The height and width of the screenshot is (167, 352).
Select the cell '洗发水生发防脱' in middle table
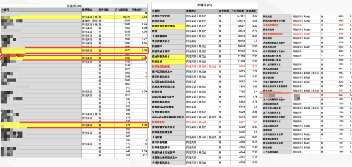click(x=169, y=16)
